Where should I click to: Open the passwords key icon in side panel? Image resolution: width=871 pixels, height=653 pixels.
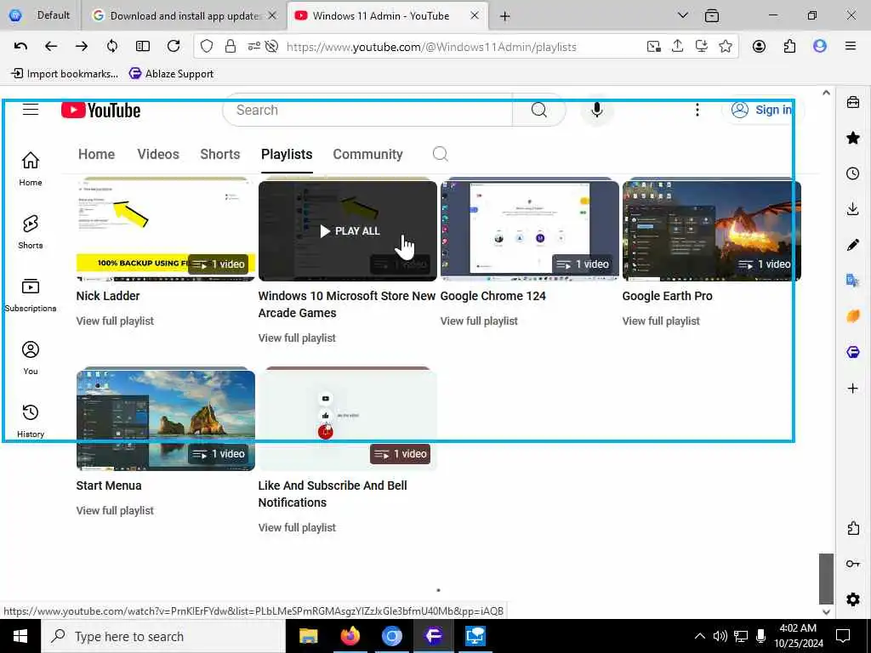coord(853,565)
